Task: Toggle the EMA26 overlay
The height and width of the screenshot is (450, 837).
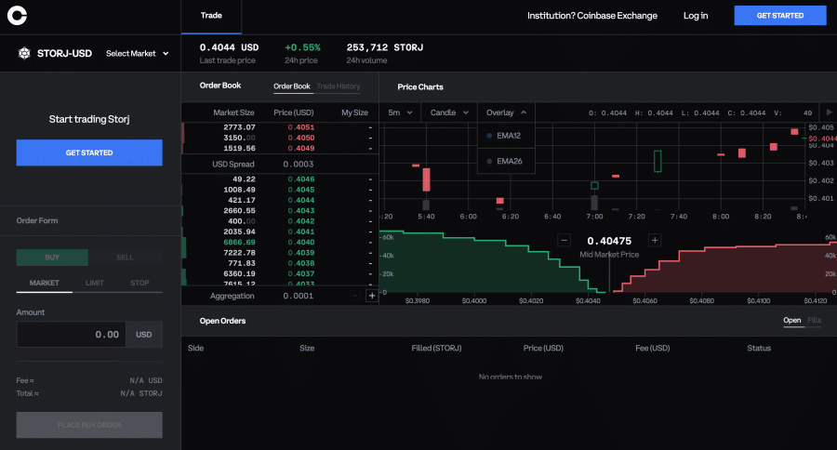Action: (505, 161)
